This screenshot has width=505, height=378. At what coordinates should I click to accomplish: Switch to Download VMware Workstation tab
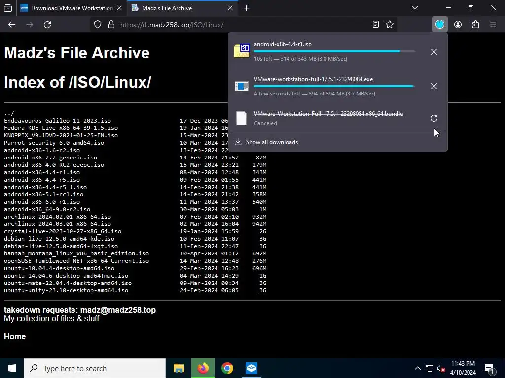[x=72, y=8]
